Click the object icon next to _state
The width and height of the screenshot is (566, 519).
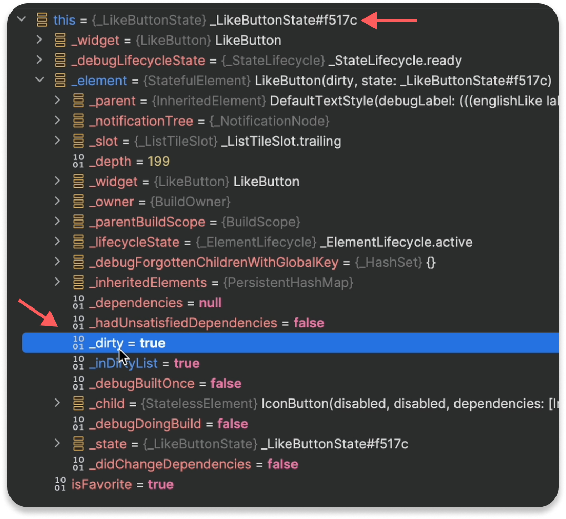coord(78,444)
